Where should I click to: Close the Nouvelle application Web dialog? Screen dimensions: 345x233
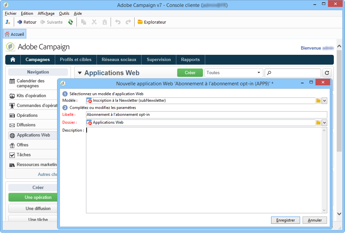pos(323,82)
